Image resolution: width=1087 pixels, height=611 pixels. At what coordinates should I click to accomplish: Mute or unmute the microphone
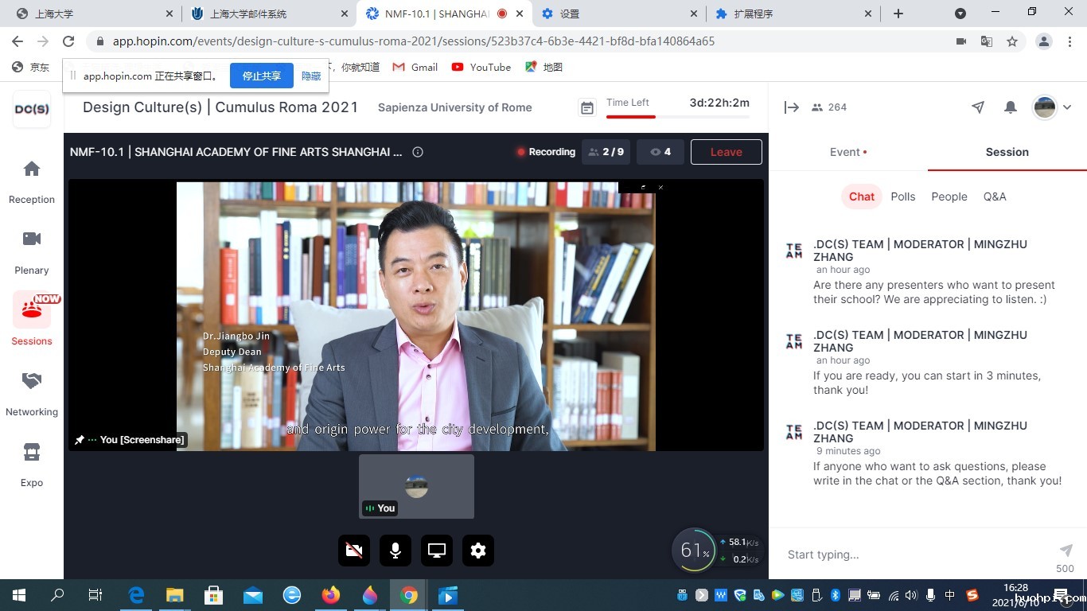point(395,551)
